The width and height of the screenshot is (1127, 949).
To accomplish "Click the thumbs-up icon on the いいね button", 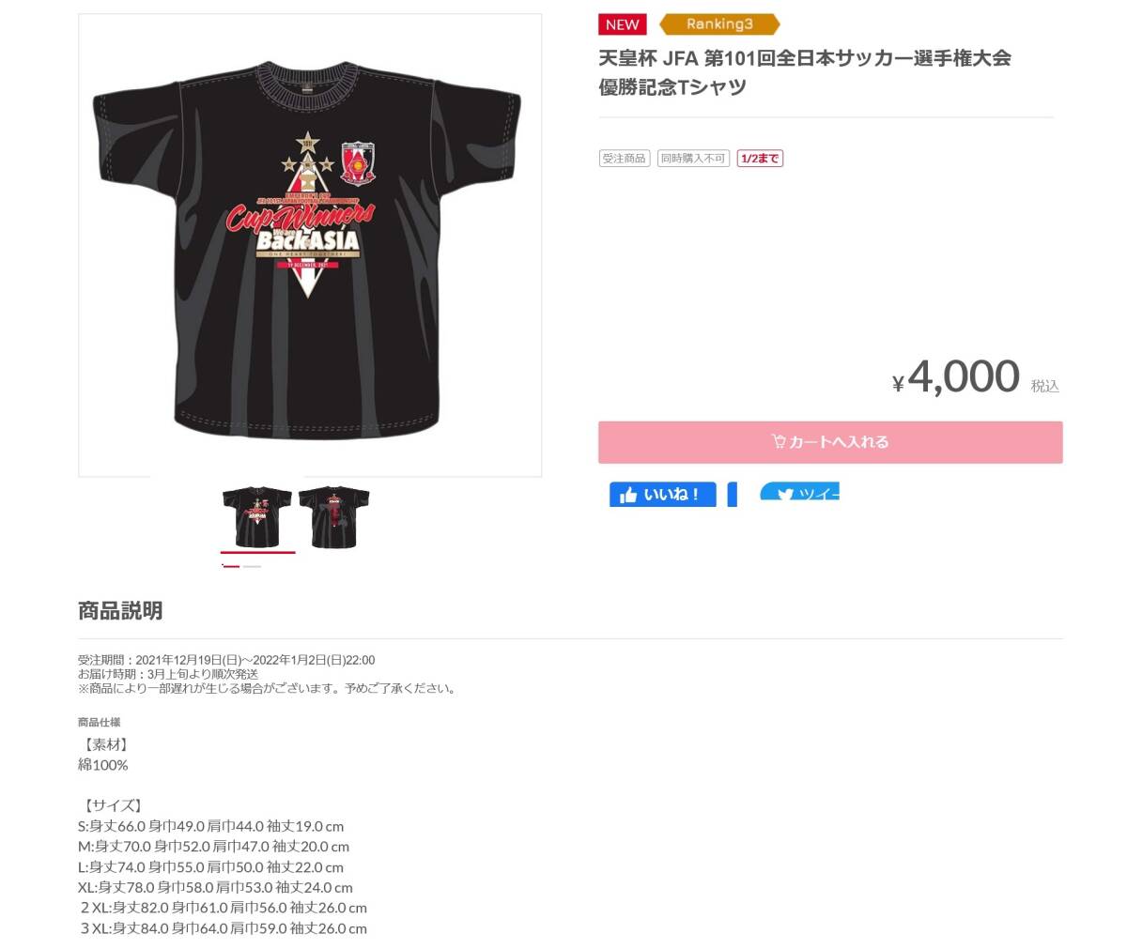I will [628, 495].
